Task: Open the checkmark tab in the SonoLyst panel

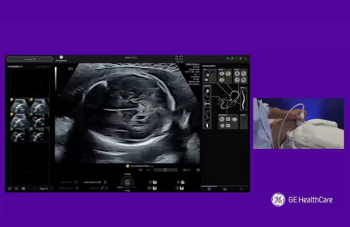Action: (x=209, y=189)
